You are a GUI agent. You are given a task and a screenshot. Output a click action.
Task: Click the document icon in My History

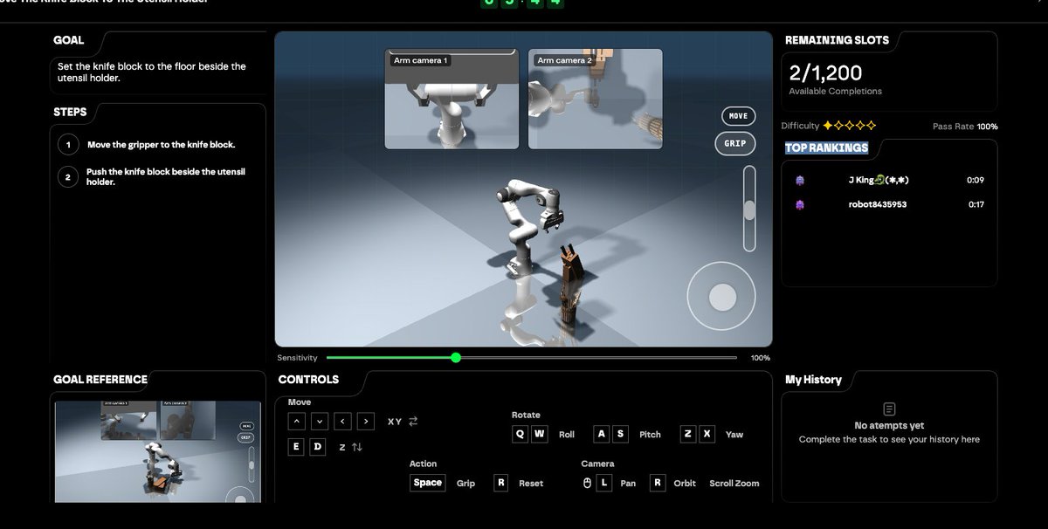[889, 409]
